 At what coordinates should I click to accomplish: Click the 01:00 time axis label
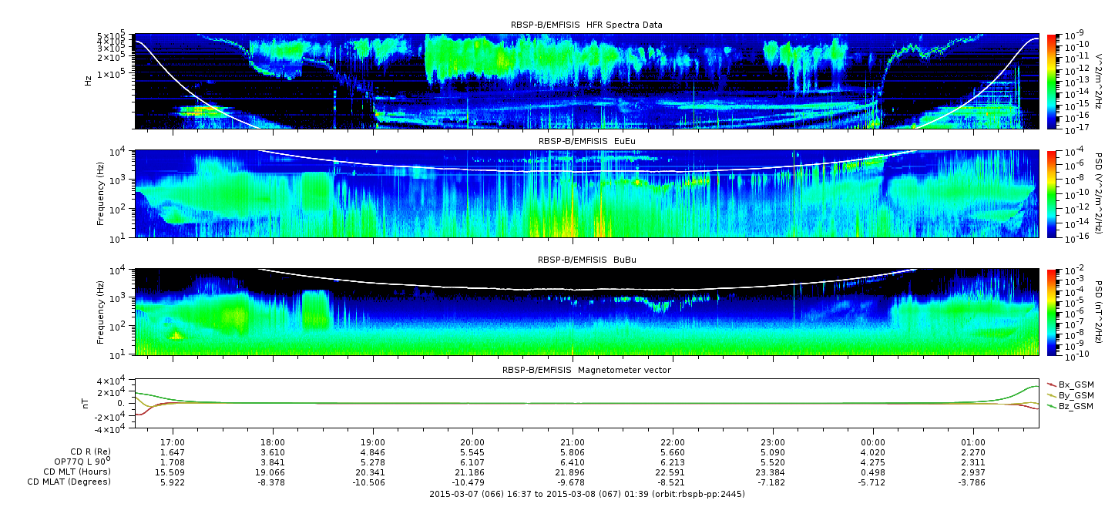tap(973, 443)
